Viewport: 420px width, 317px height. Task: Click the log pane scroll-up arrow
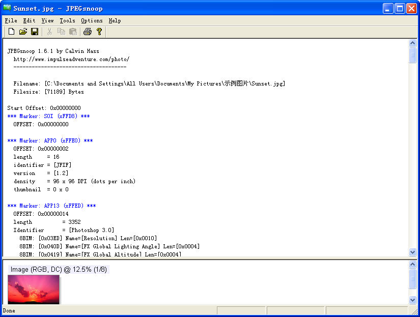tap(412, 43)
